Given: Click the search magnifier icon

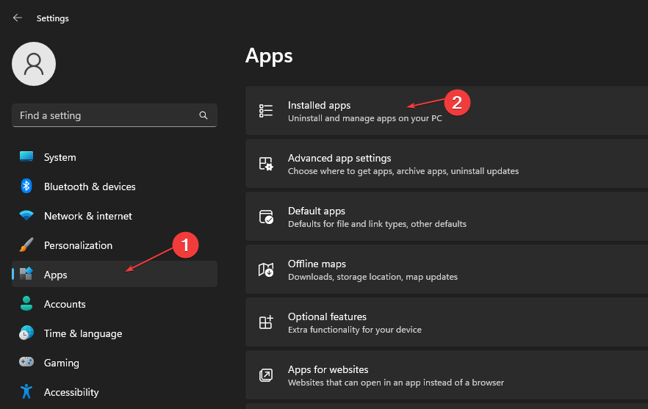Looking at the screenshot, I should coord(204,115).
